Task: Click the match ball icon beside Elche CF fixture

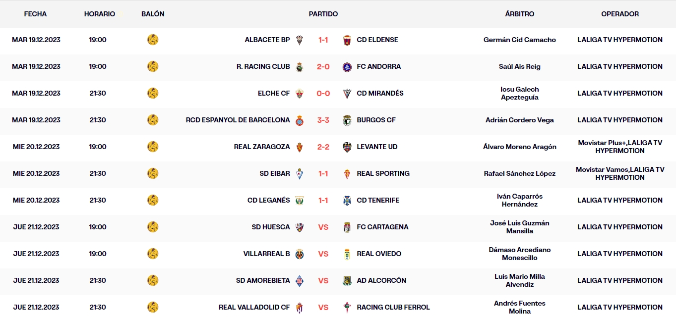Action: tap(153, 93)
